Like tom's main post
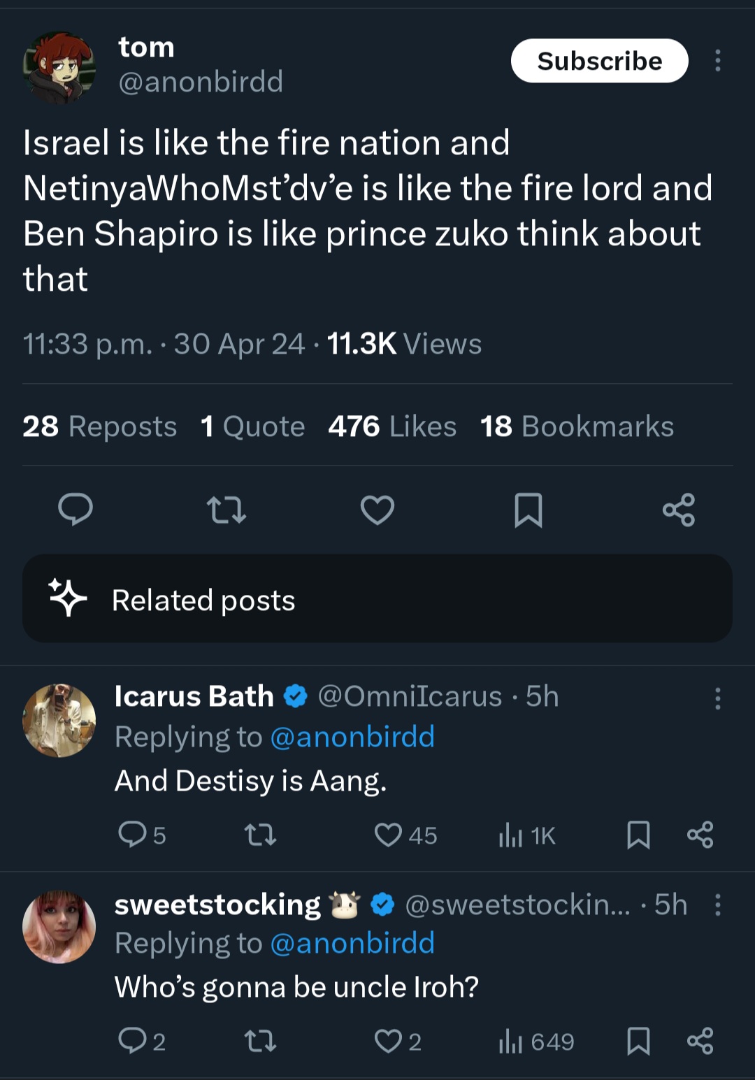Screen dimensions: 755x1080 (377, 510)
